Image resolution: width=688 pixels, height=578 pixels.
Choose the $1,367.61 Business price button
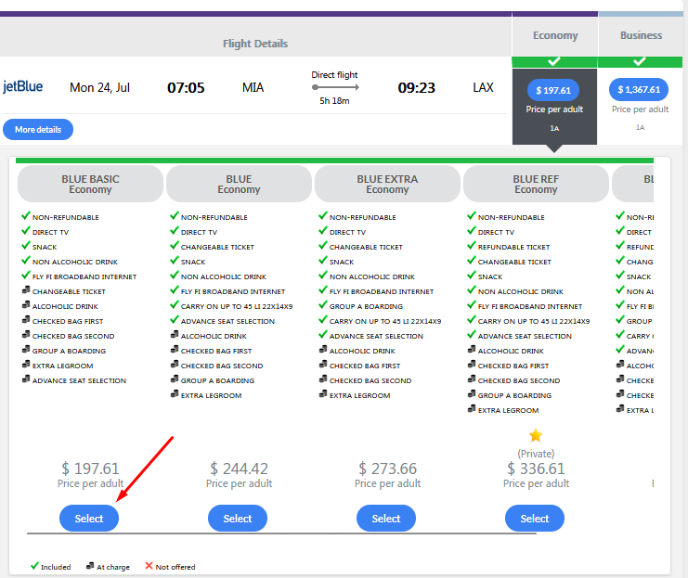(x=639, y=89)
